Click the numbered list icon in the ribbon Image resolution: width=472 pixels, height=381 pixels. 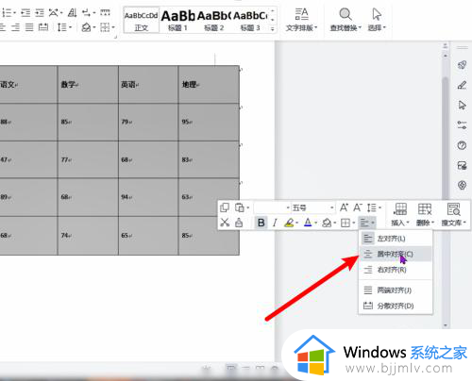pyautogui.click(x=7, y=13)
